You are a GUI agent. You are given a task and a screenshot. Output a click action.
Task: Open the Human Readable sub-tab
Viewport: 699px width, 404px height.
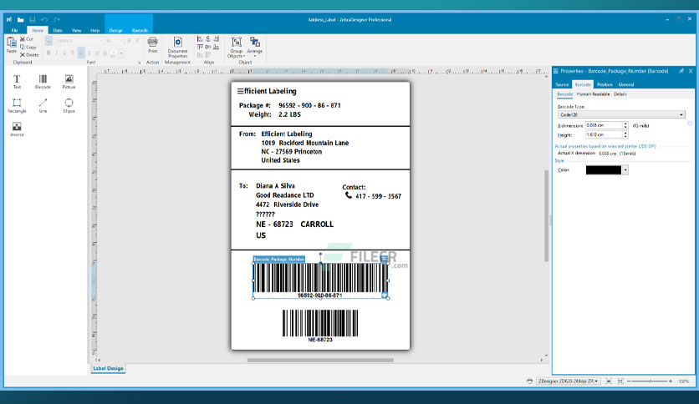pyautogui.click(x=593, y=94)
